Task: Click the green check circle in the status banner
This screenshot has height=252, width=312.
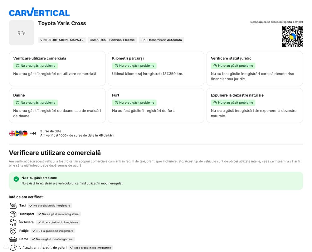Action: click(16, 179)
